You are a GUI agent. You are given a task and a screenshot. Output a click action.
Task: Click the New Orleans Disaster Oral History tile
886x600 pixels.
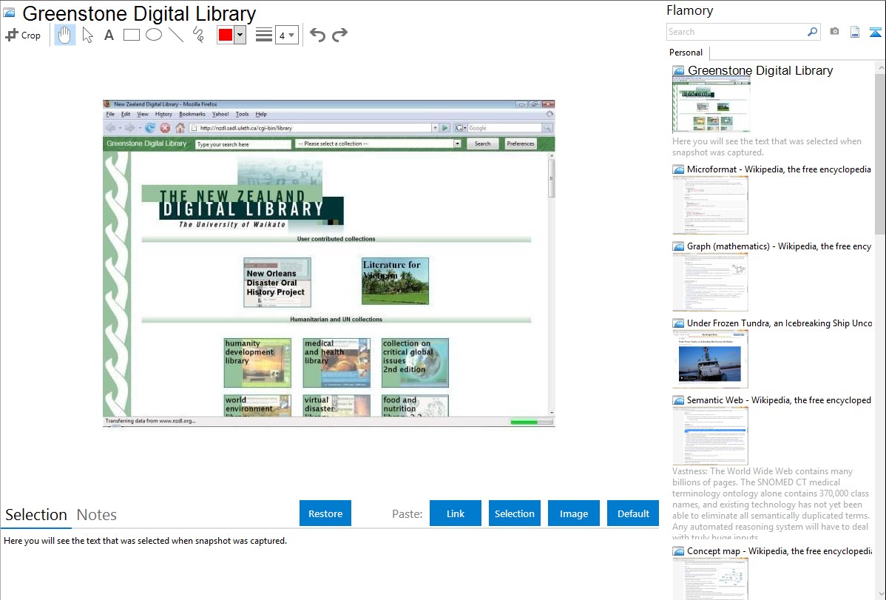277,282
